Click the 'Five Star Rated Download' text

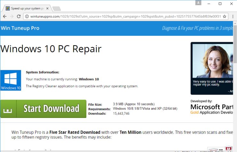coord(75,133)
